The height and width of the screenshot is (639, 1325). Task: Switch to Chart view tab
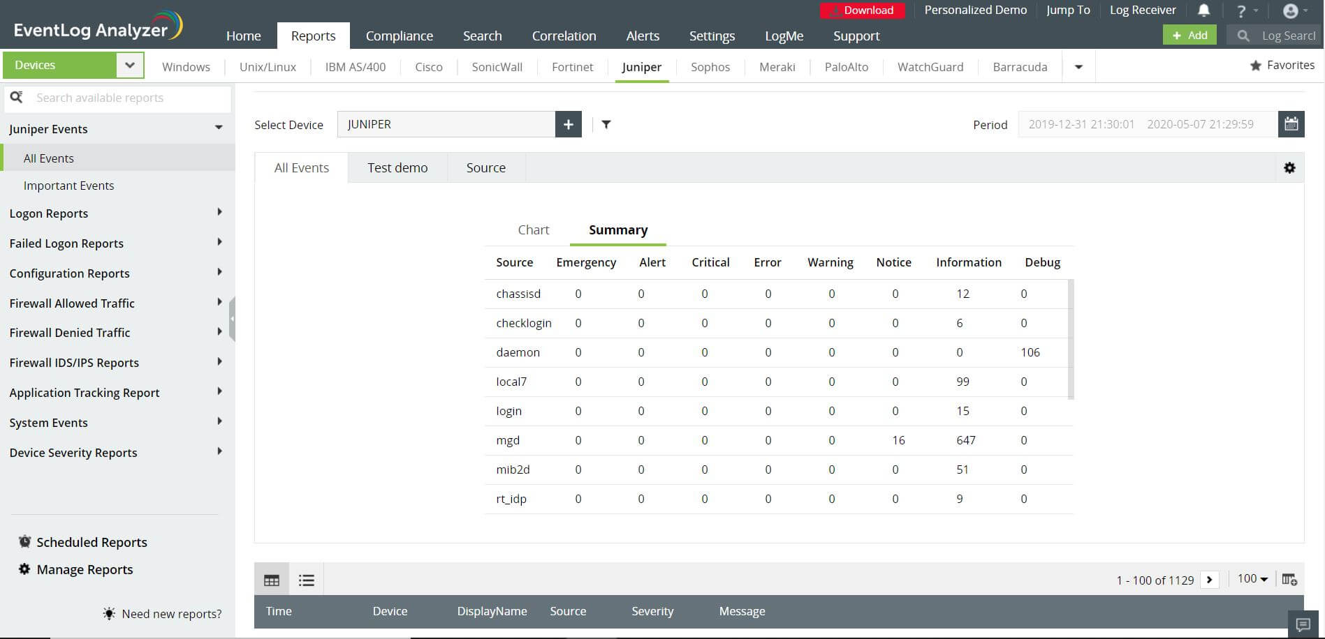pyautogui.click(x=534, y=230)
